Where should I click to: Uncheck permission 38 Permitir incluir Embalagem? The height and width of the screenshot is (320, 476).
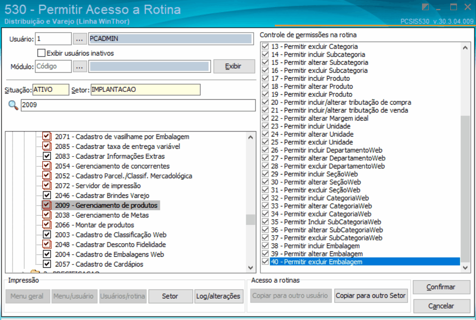[x=265, y=246]
